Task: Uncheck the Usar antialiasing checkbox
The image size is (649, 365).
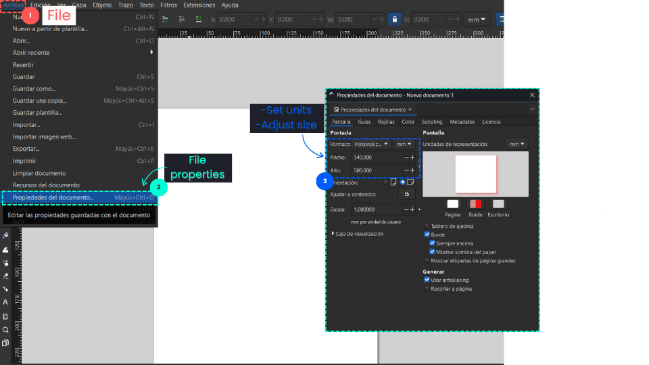Action: tap(427, 279)
